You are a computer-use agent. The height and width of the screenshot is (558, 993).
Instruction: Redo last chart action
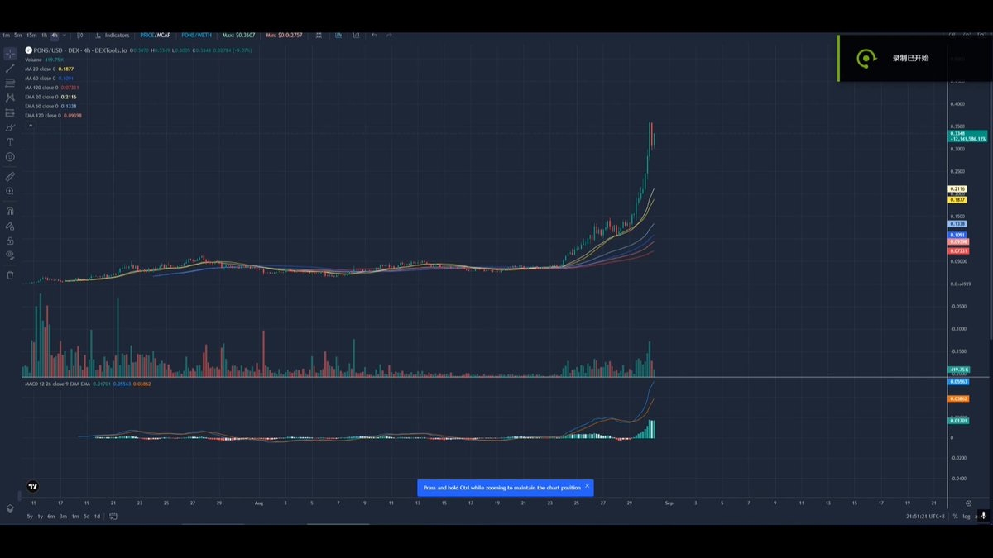389,35
